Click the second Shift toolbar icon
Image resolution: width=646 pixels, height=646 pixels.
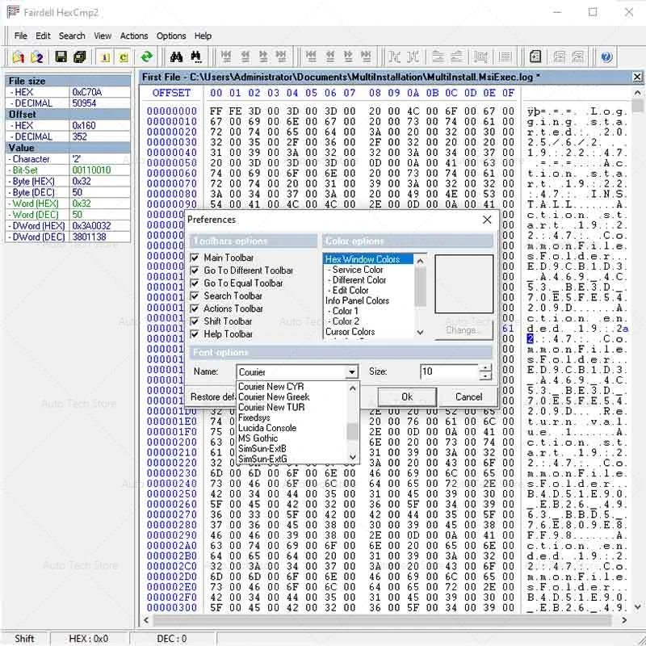[413, 57]
